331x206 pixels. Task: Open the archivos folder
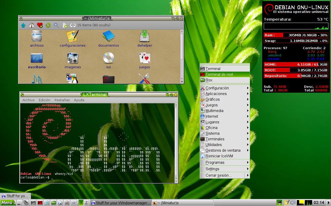37,39
